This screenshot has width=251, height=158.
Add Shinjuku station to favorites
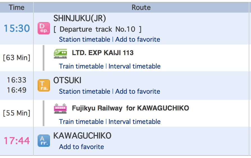click(138, 39)
